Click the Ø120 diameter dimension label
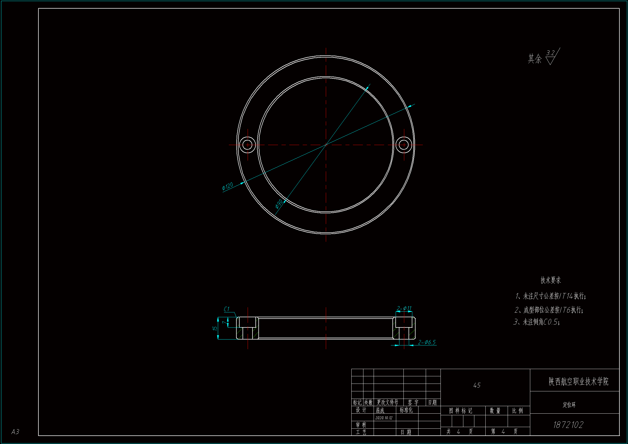This screenshot has width=628, height=444. tap(227, 186)
